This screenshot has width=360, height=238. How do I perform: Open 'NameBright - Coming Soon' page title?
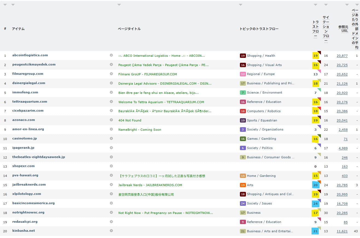click(x=140, y=130)
